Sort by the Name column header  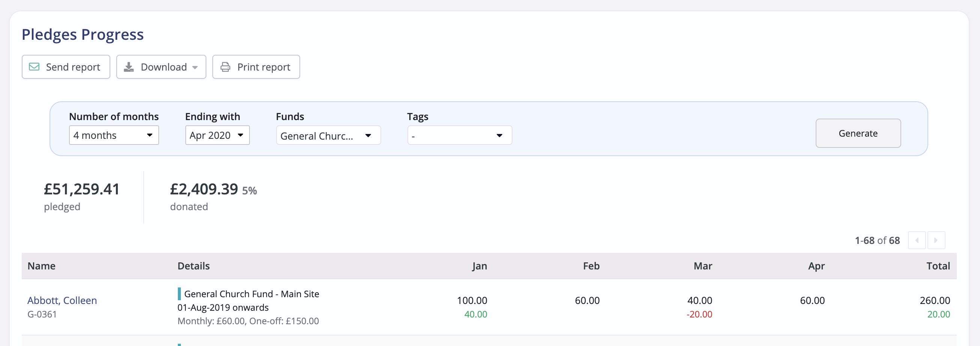point(41,266)
